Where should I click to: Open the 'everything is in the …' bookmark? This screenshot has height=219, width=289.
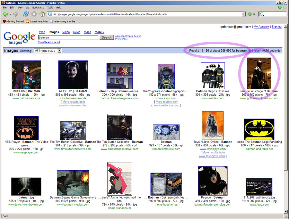[x=64, y=21]
